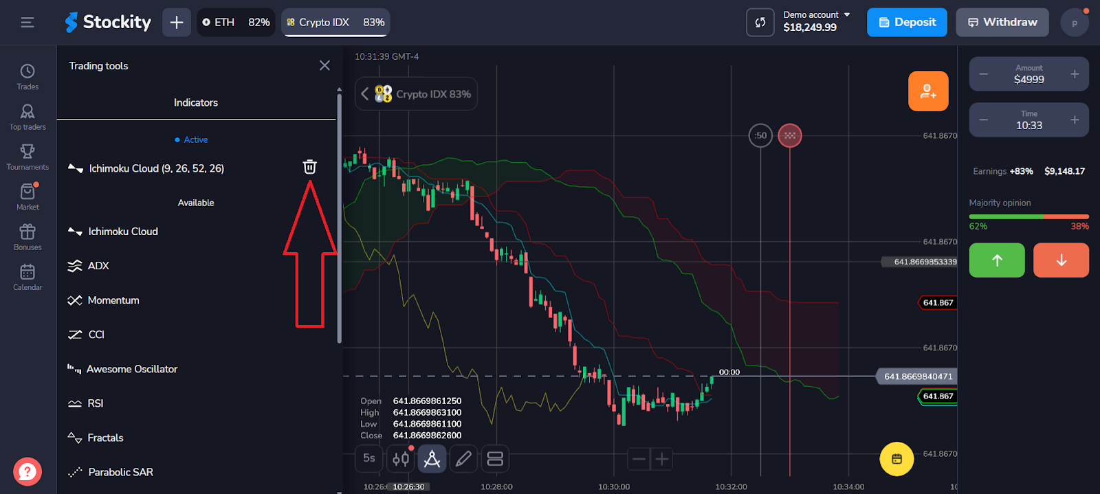This screenshot has width=1100, height=494.
Task: Decrease the trade Amount
Action: click(984, 74)
